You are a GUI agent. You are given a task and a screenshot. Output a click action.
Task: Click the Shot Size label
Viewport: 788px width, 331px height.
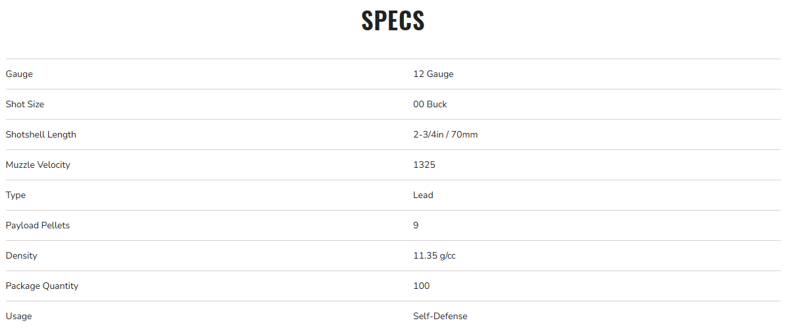[25, 105]
